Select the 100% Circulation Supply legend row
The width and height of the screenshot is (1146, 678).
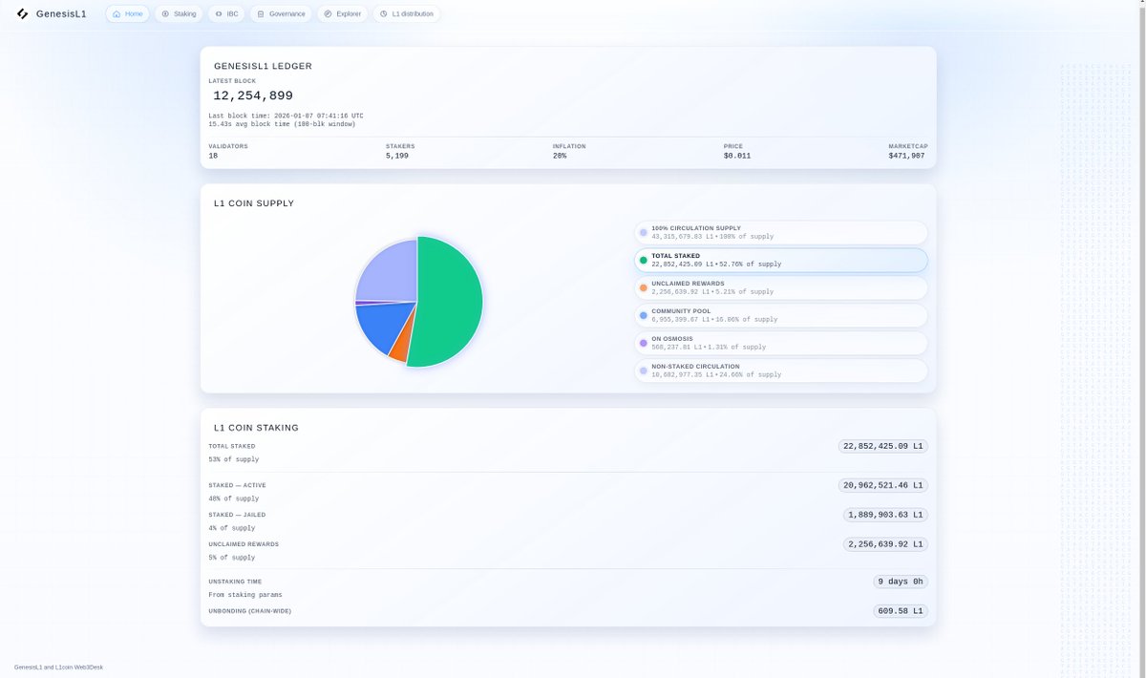coord(781,233)
